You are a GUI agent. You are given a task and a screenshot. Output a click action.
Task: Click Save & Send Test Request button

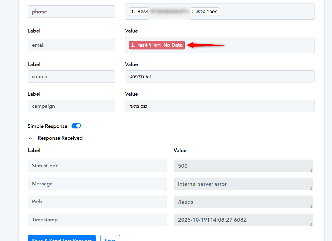[x=62, y=239]
